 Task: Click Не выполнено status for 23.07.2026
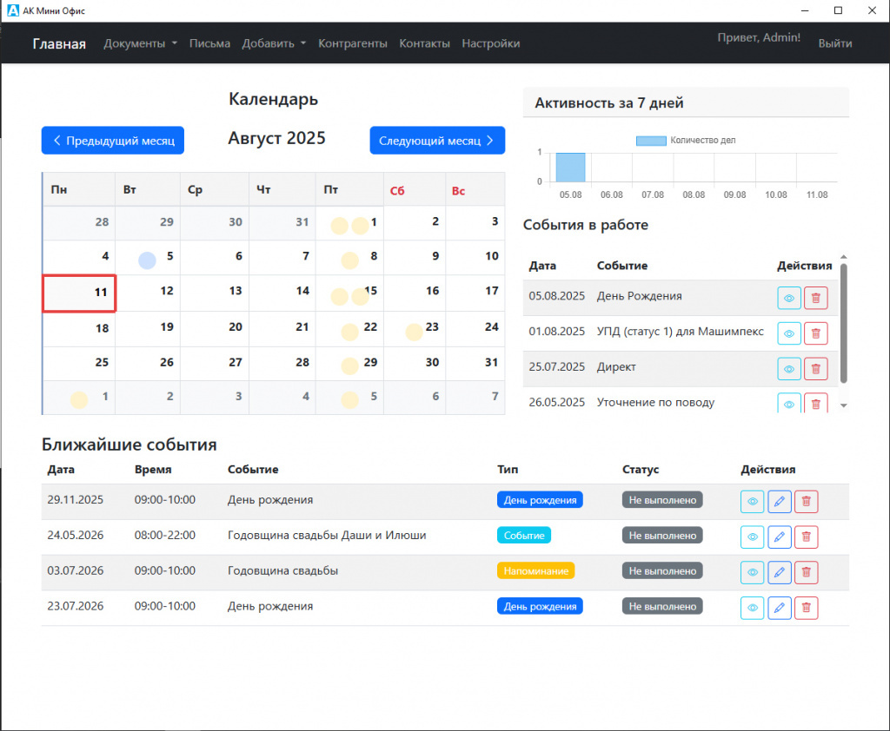(x=662, y=606)
